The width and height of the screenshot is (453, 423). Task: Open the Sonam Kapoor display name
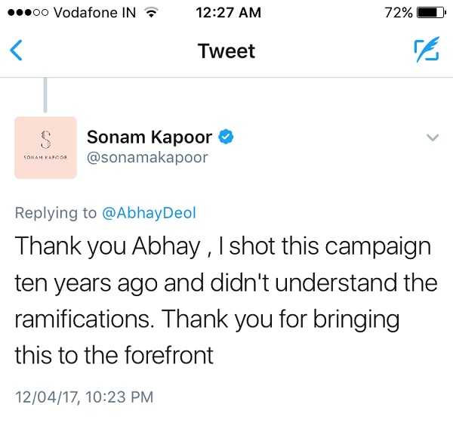click(149, 137)
